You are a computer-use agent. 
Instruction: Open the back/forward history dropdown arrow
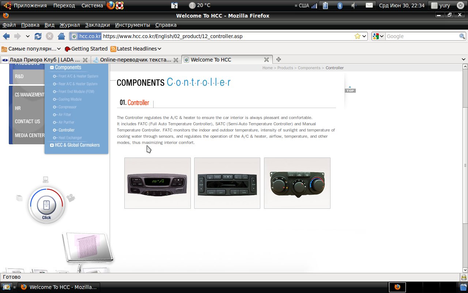click(27, 36)
